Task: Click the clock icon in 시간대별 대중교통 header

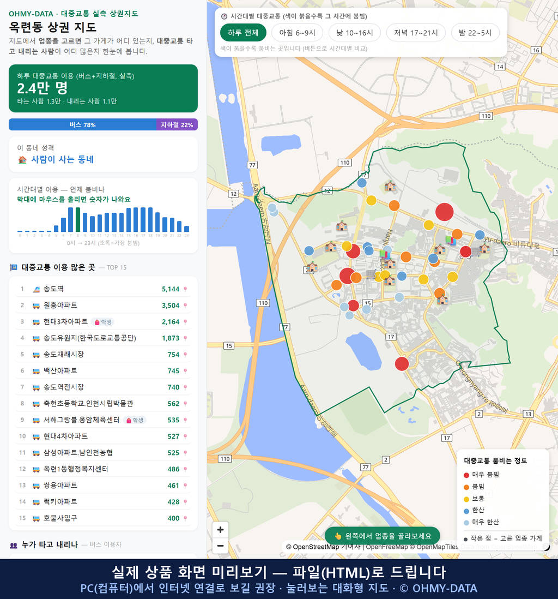Action: tap(225, 16)
